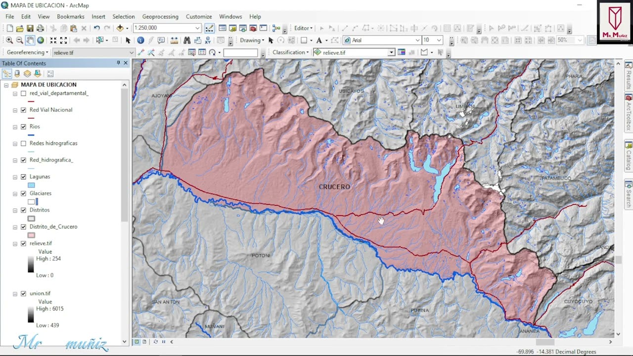Open the ArcToolbox side tab

click(629, 113)
